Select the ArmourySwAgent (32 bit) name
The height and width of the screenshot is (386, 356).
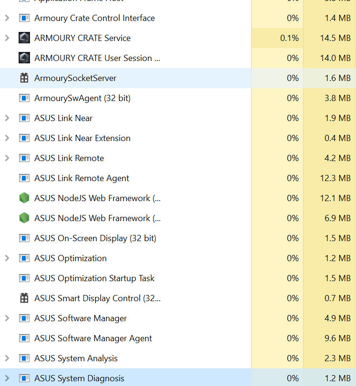pyautogui.click(x=82, y=98)
